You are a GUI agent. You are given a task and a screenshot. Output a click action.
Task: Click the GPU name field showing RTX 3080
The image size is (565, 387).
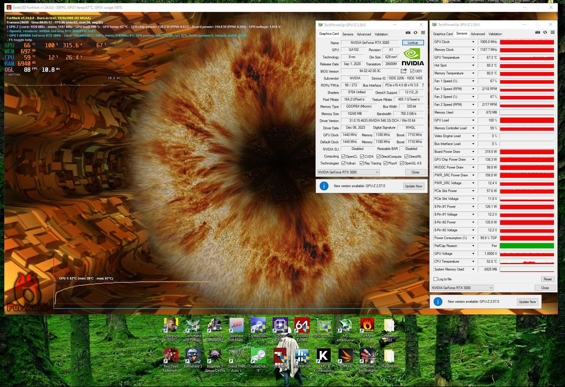point(370,43)
